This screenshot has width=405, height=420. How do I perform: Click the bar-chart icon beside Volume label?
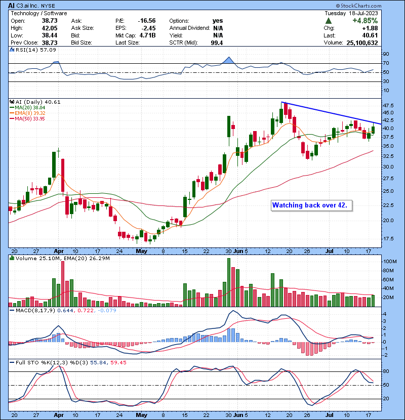(12, 258)
